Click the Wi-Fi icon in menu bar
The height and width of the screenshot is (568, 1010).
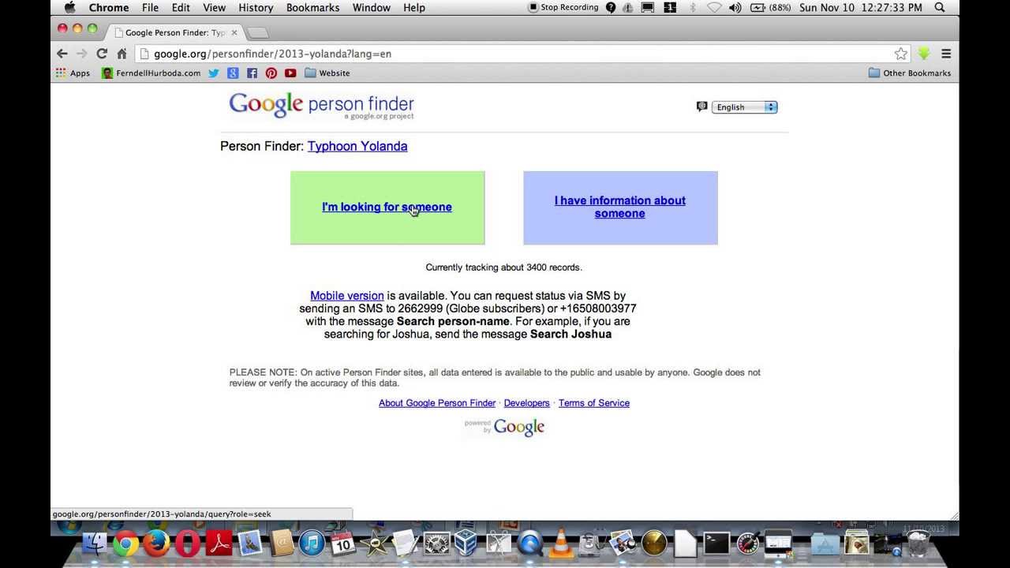[x=714, y=7]
